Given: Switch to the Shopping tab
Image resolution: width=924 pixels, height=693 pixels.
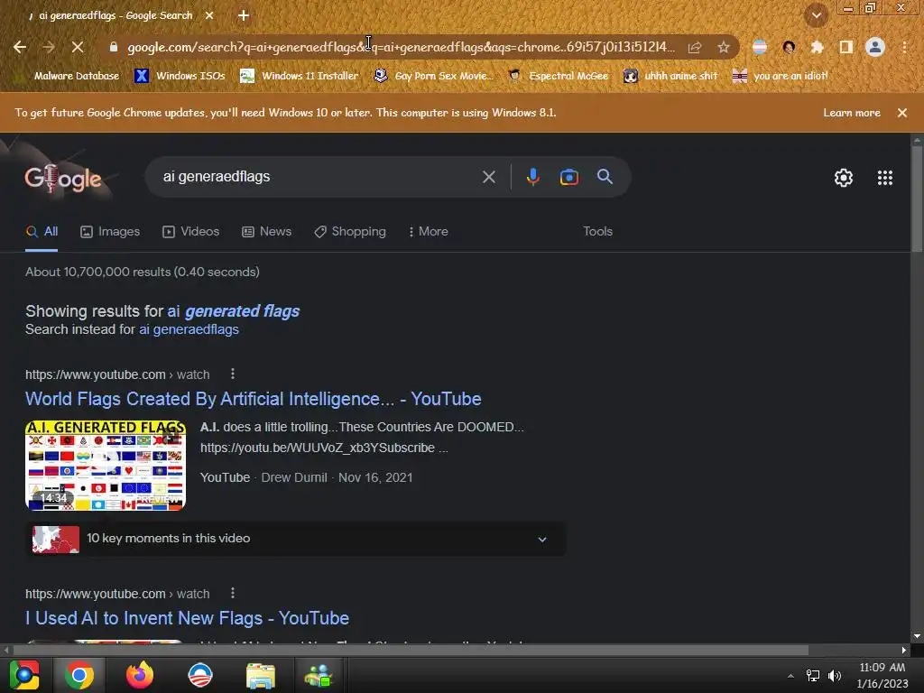Looking at the screenshot, I should tap(350, 232).
